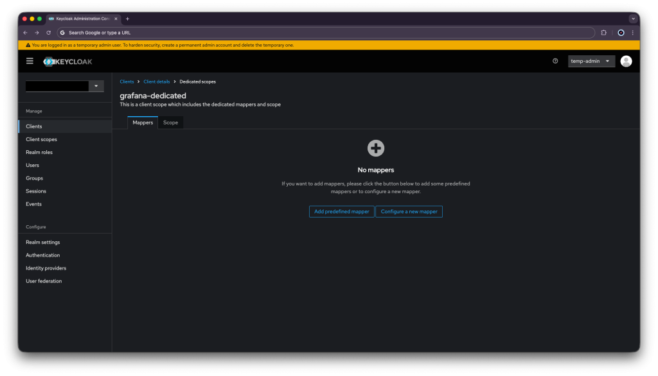Open the temp-admin user dropdown
The height and width of the screenshot is (376, 658).
(x=591, y=61)
